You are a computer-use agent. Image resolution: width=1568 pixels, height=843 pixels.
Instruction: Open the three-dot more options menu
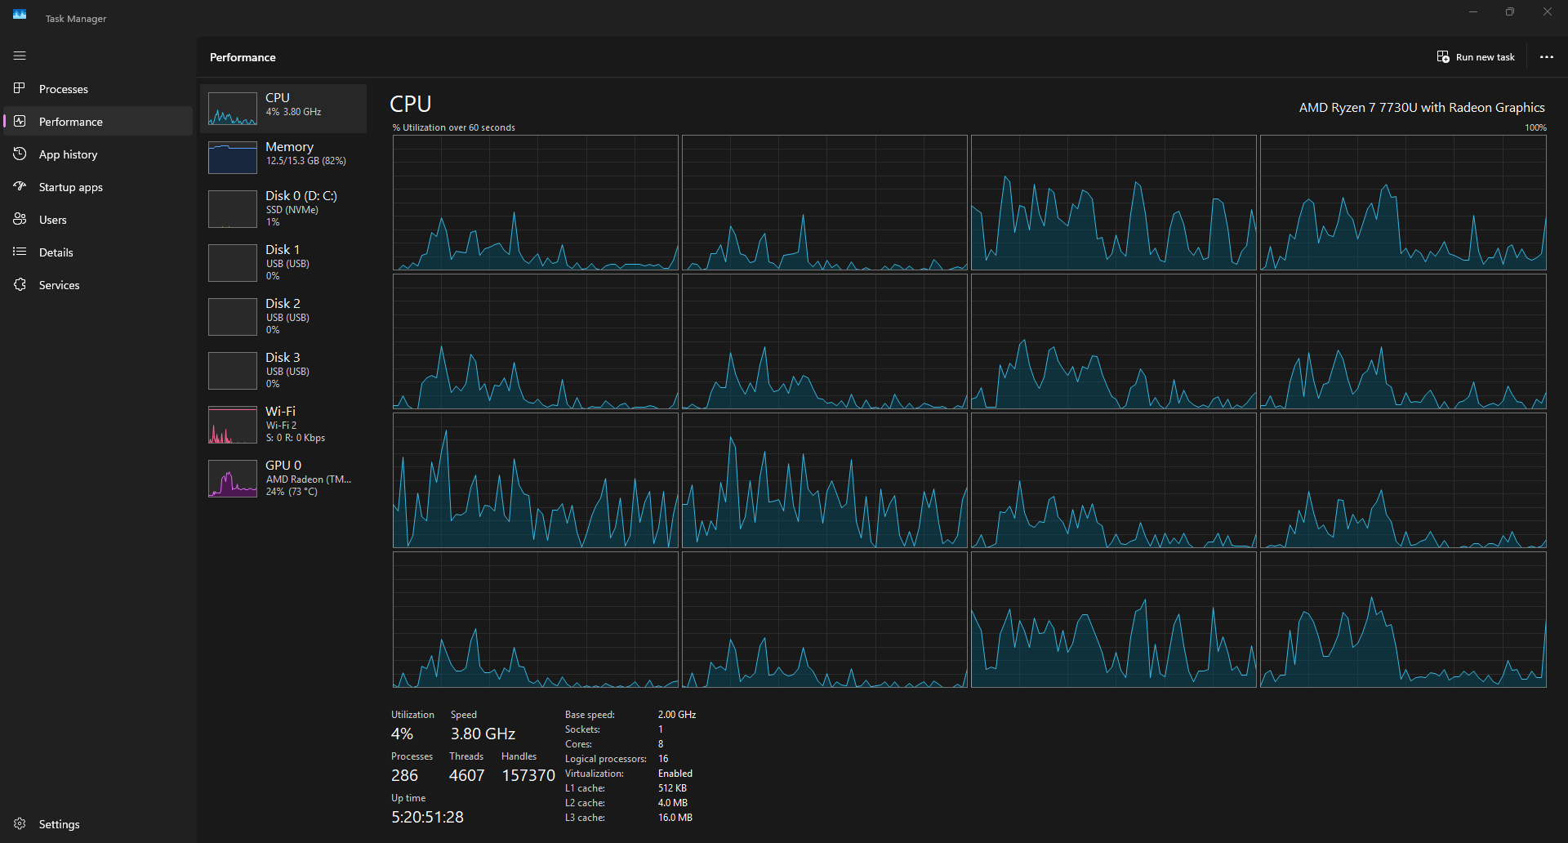(x=1547, y=57)
